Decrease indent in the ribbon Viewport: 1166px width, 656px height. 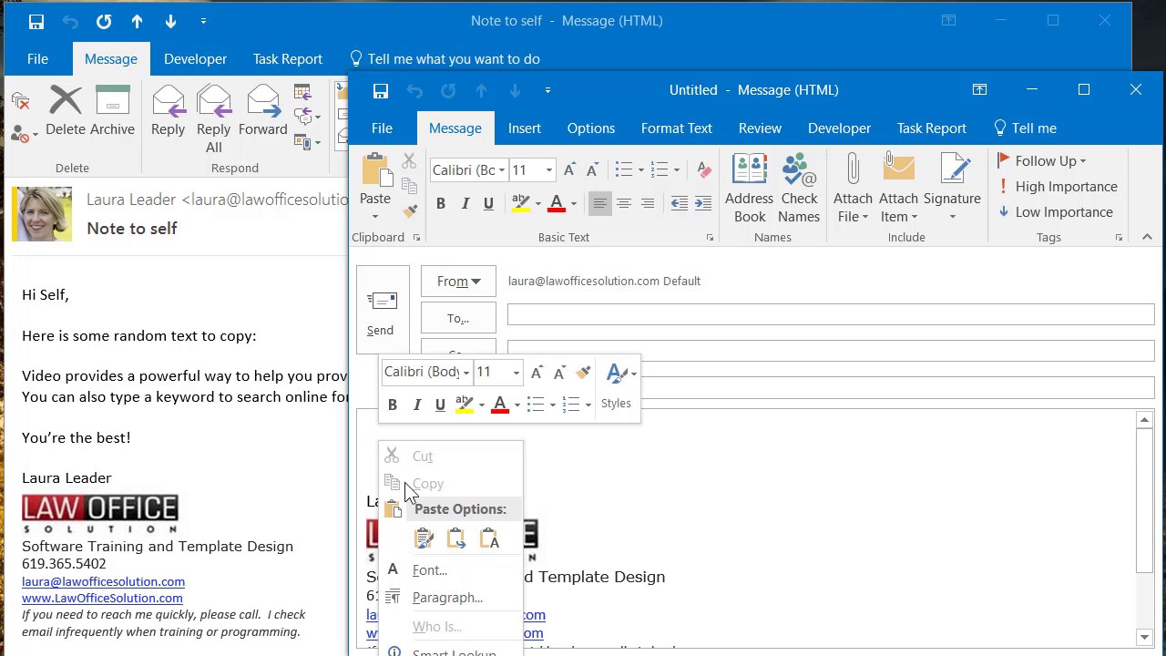679,204
